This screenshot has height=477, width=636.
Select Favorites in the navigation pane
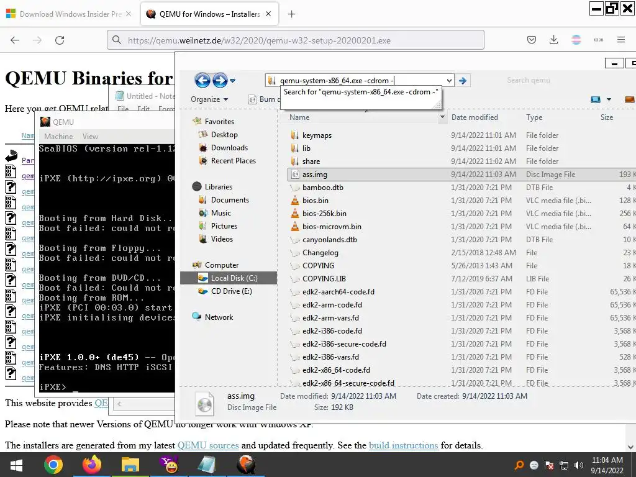point(219,121)
